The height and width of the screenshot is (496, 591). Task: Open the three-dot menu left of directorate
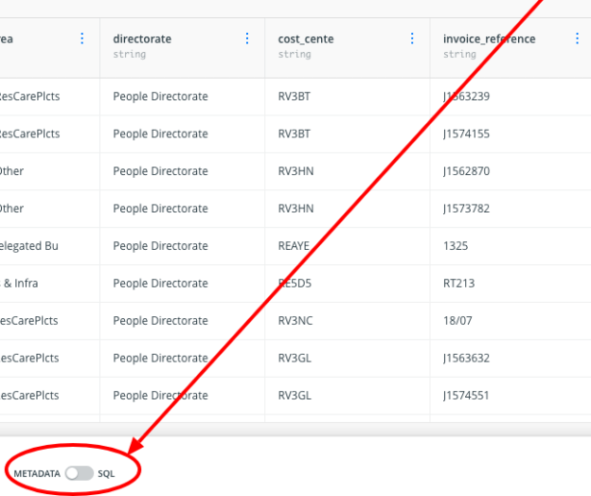point(81,39)
